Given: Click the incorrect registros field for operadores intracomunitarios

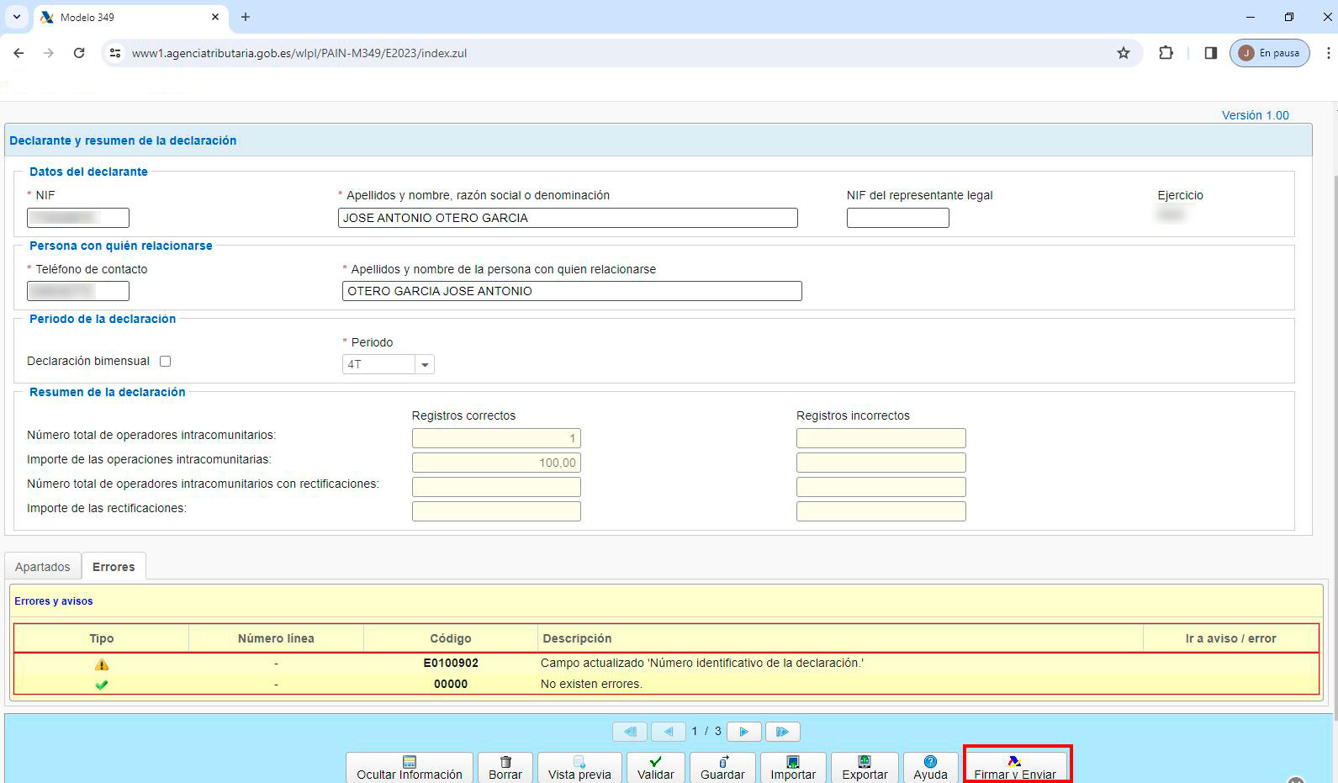Looking at the screenshot, I should [881, 438].
